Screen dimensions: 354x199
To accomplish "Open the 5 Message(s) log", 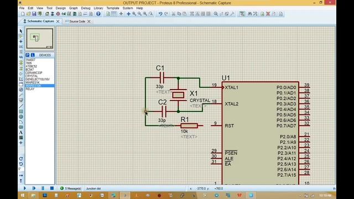I will [x=71, y=188].
